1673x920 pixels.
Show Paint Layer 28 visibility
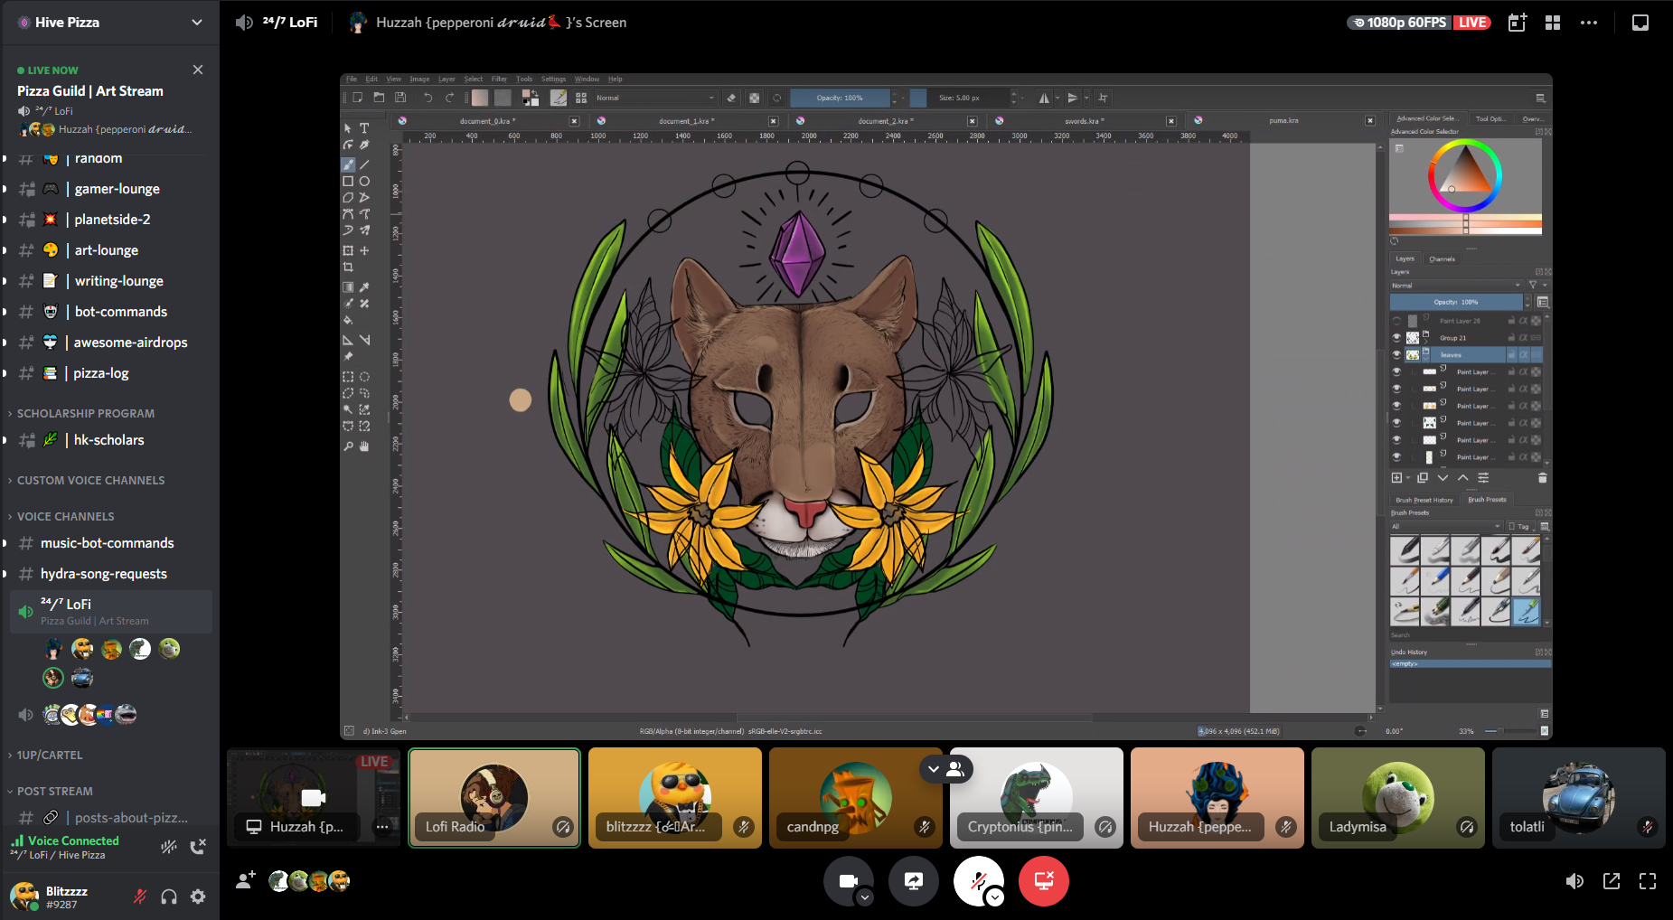pyautogui.click(x=1396, y=321)
